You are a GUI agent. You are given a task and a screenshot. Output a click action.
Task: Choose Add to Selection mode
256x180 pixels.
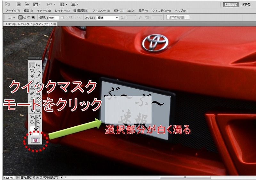tap(25, 18)
